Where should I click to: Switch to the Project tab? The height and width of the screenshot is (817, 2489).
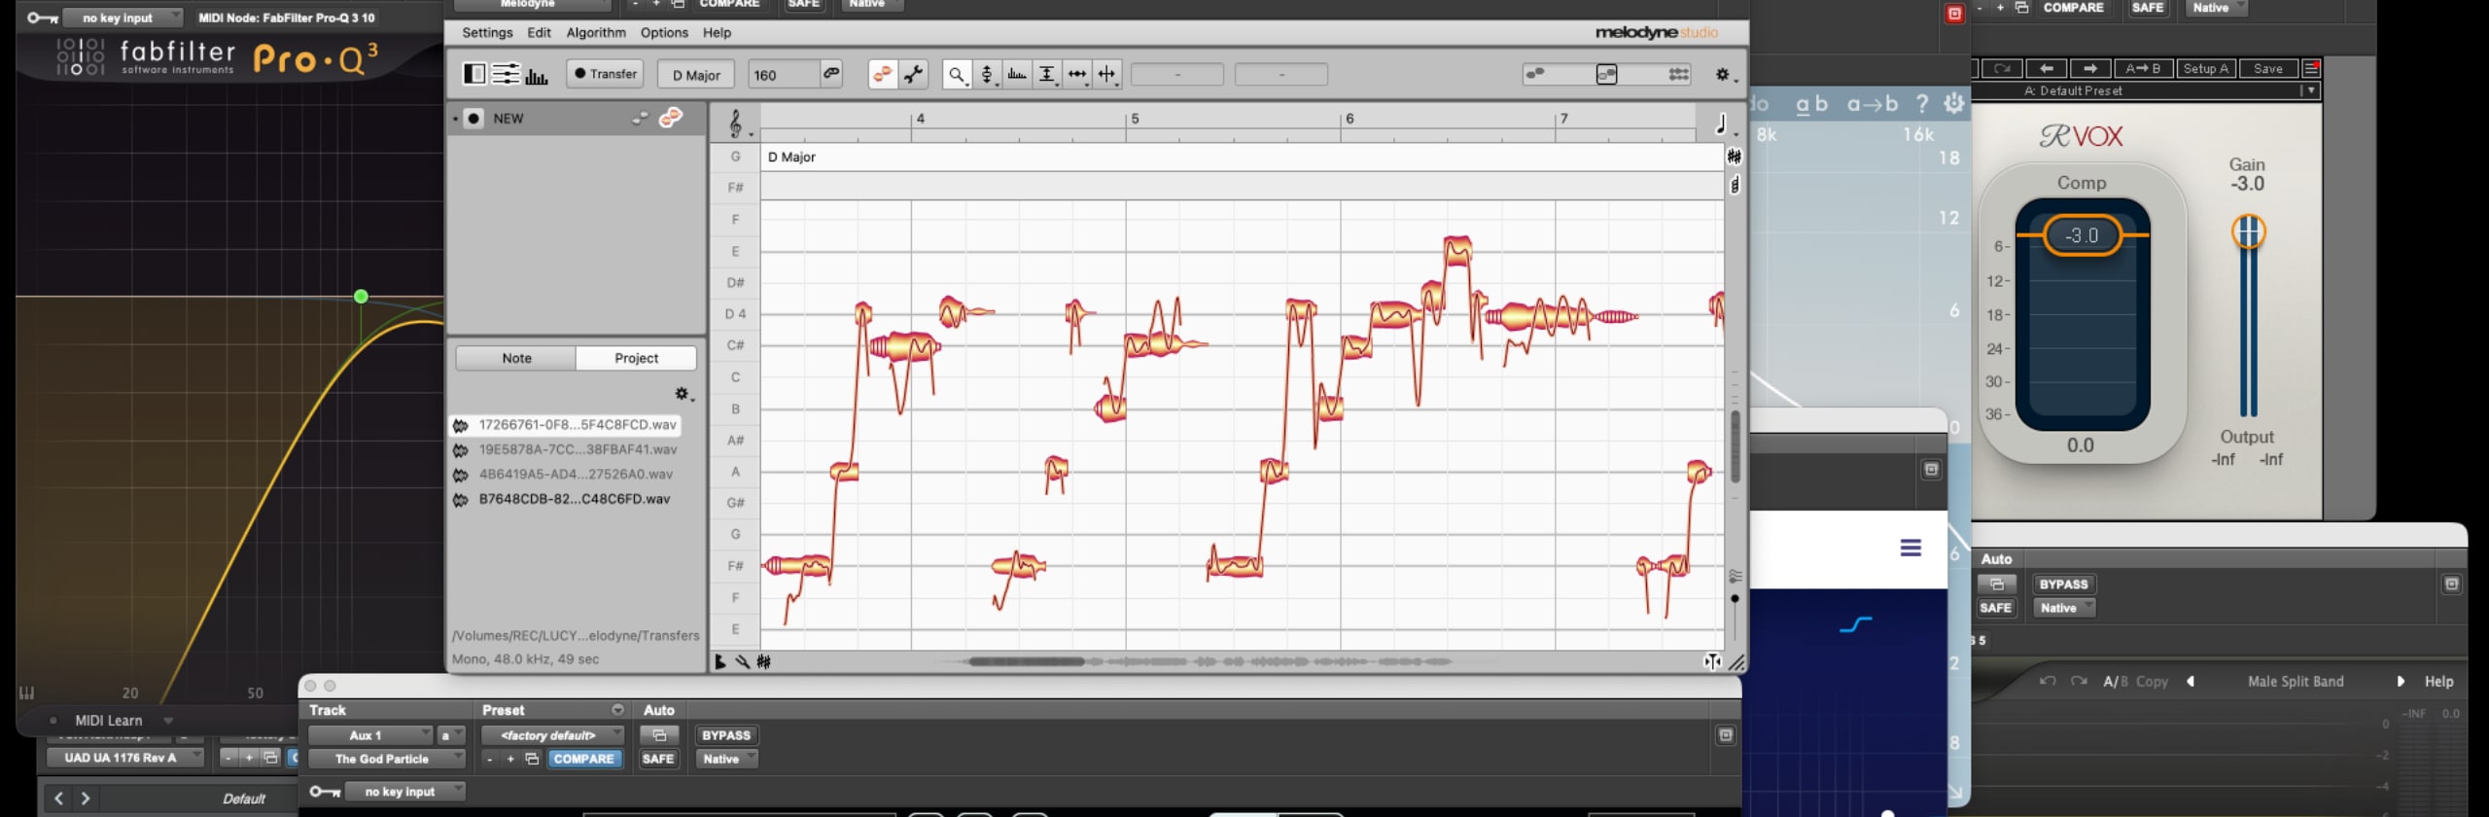point(636,358)
